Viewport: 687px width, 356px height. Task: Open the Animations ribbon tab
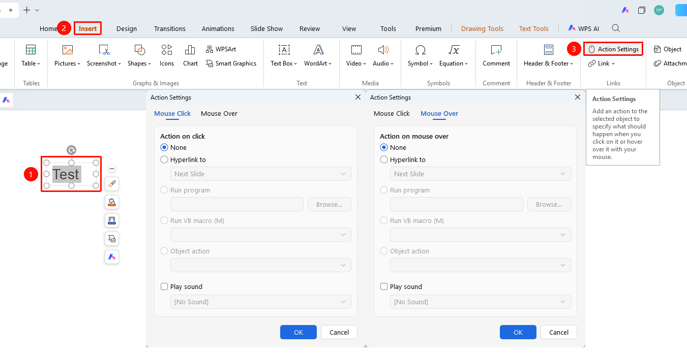coord(218,28)
